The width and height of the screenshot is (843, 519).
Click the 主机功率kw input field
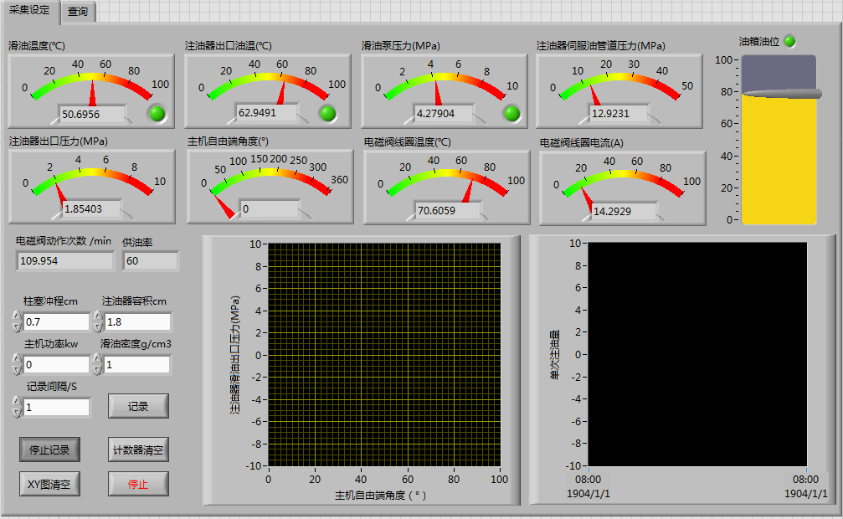(55, 365)
